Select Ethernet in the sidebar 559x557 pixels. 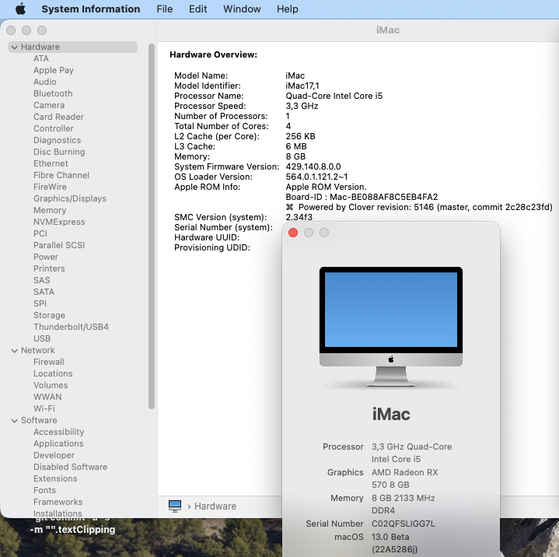click(x=51, y=163)
